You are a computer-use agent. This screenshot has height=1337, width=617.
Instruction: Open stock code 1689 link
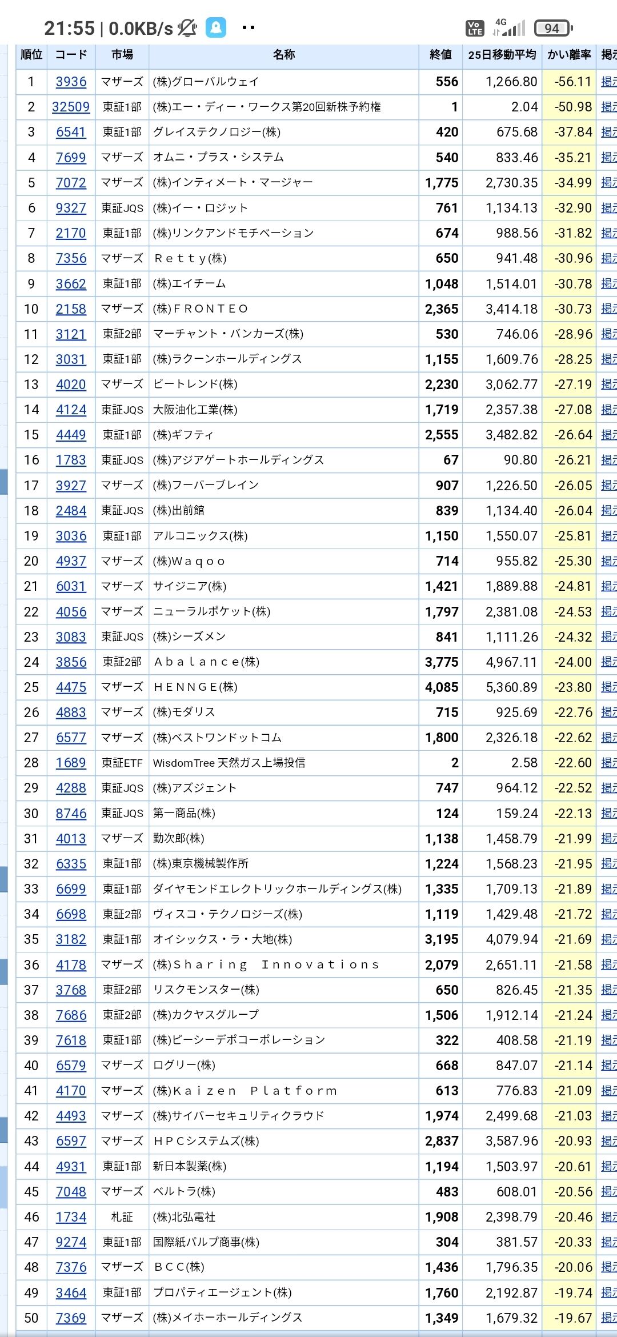coord(71,763)
